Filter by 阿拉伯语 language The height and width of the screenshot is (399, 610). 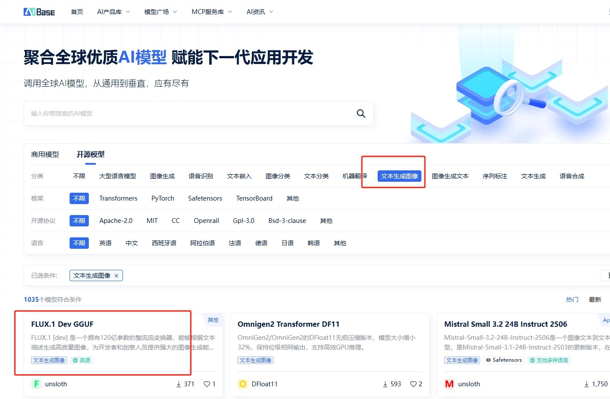[x=203, y=243]
